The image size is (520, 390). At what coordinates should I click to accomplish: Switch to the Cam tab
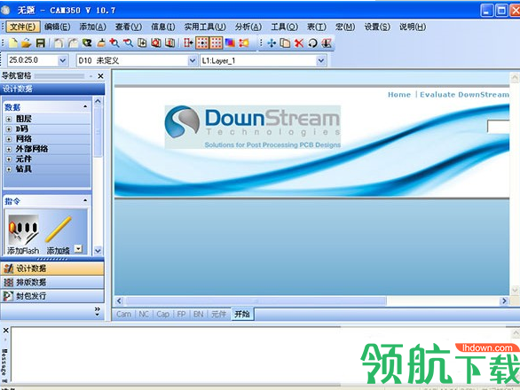[123, 314]
